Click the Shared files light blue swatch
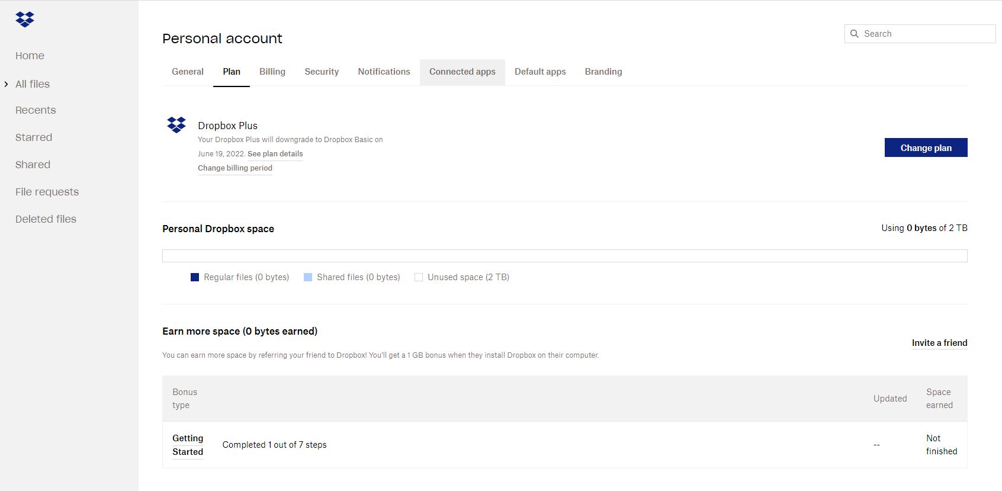The width and height of the screenshot is (1002, 491). pyautogui.click(x=308, y=277)
